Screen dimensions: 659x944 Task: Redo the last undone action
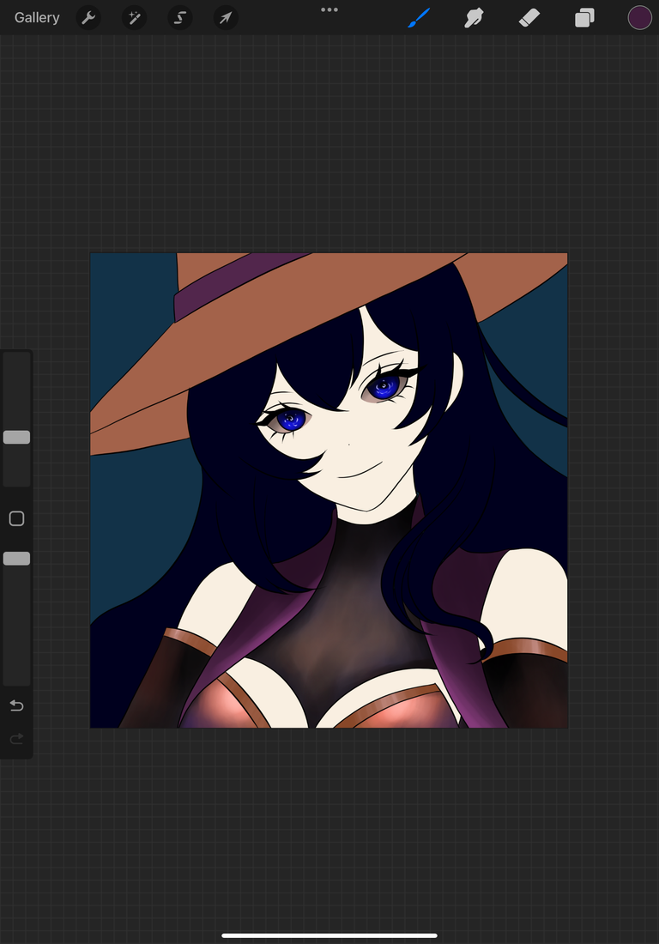pos(16,738)
